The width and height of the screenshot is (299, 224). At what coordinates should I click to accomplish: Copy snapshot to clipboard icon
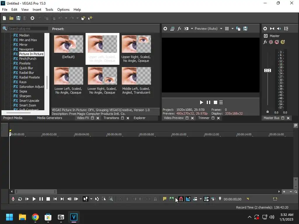point(238,29)
